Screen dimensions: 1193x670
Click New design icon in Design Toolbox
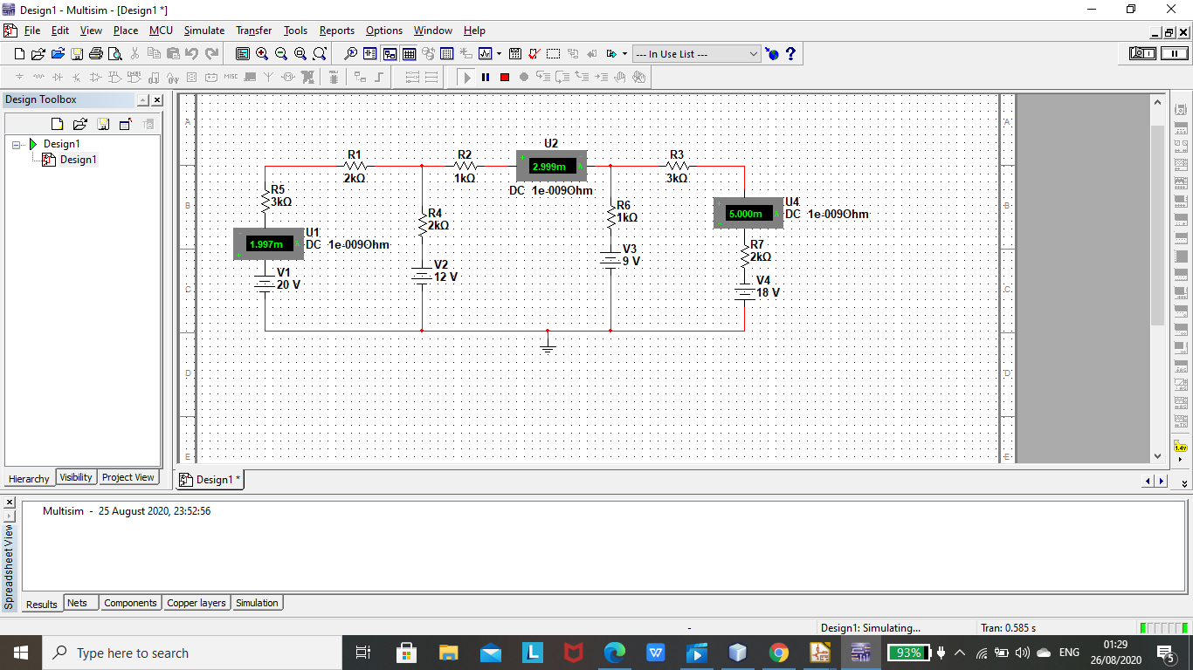(58, 124)
